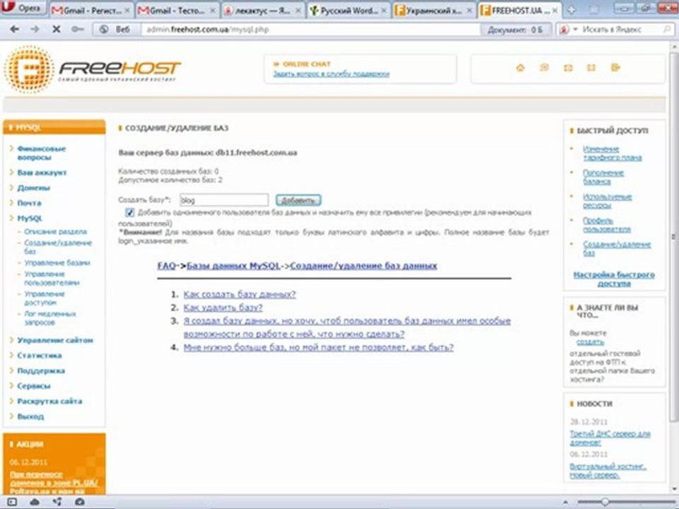679x509 pixels.
Task: Open a new tab with the plus button
Action: pos(571,9)
